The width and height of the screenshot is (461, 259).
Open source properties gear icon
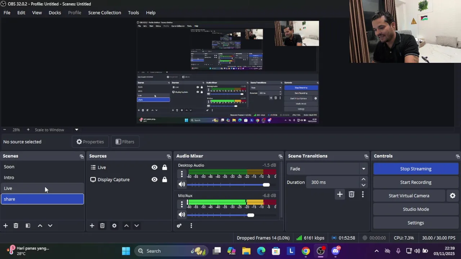pos(114,226)
